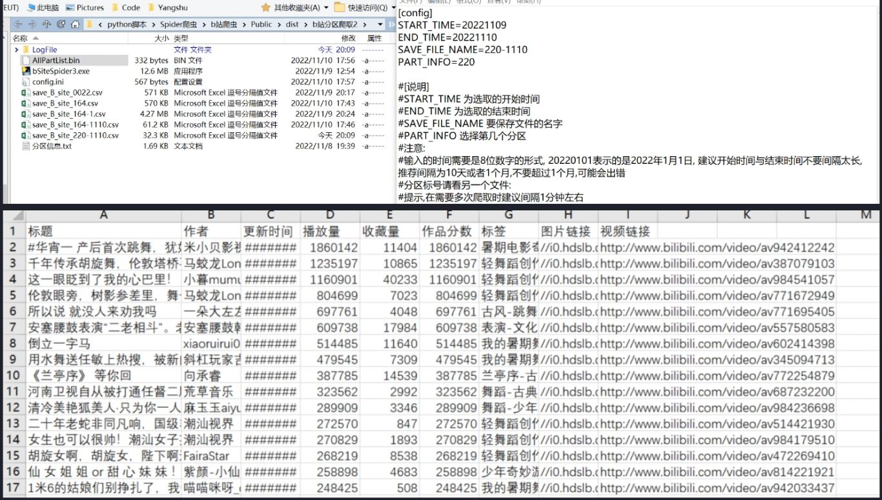Click play count cell 1860142 in column D

[330, 247]
